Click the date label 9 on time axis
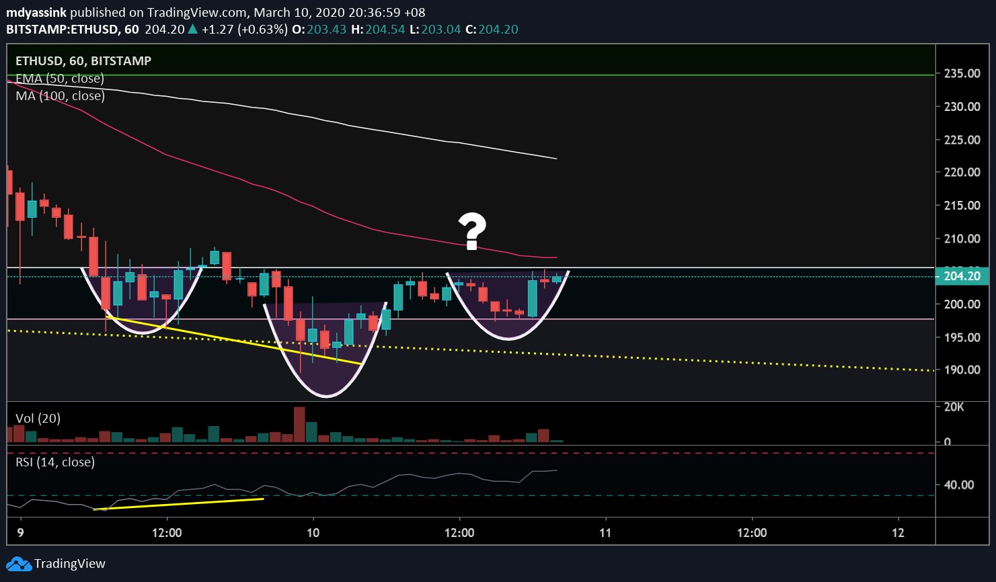This screenshot has width=996, height=582. pyautogui.click(x=20, y=533)
